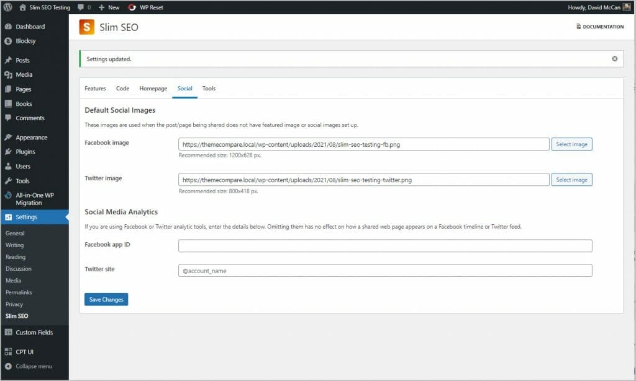Switch to the Features tab
This screenshot has width=636, height=381.
(x=95, y=89)
